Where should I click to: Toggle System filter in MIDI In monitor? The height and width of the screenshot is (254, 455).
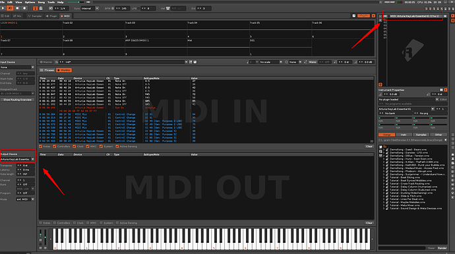[101, 146]
